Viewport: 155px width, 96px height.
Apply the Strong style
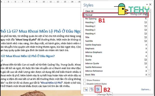(x=115, y=56)
